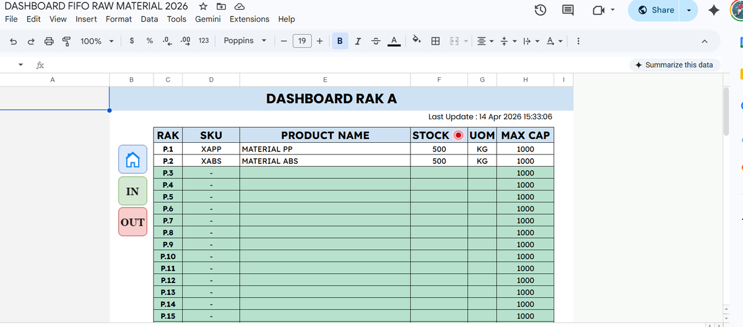The width and height of the screenshot is (743, 327).
Task: Increase decimal places
Action: click(x=185, y=41)
